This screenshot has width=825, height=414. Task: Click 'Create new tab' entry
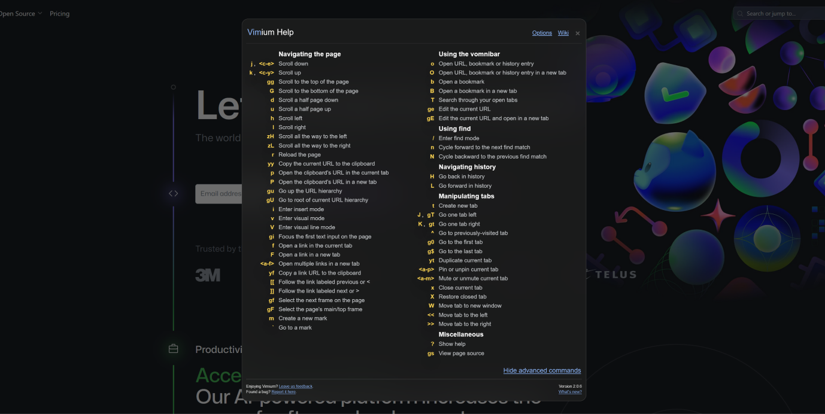[458, 206]
